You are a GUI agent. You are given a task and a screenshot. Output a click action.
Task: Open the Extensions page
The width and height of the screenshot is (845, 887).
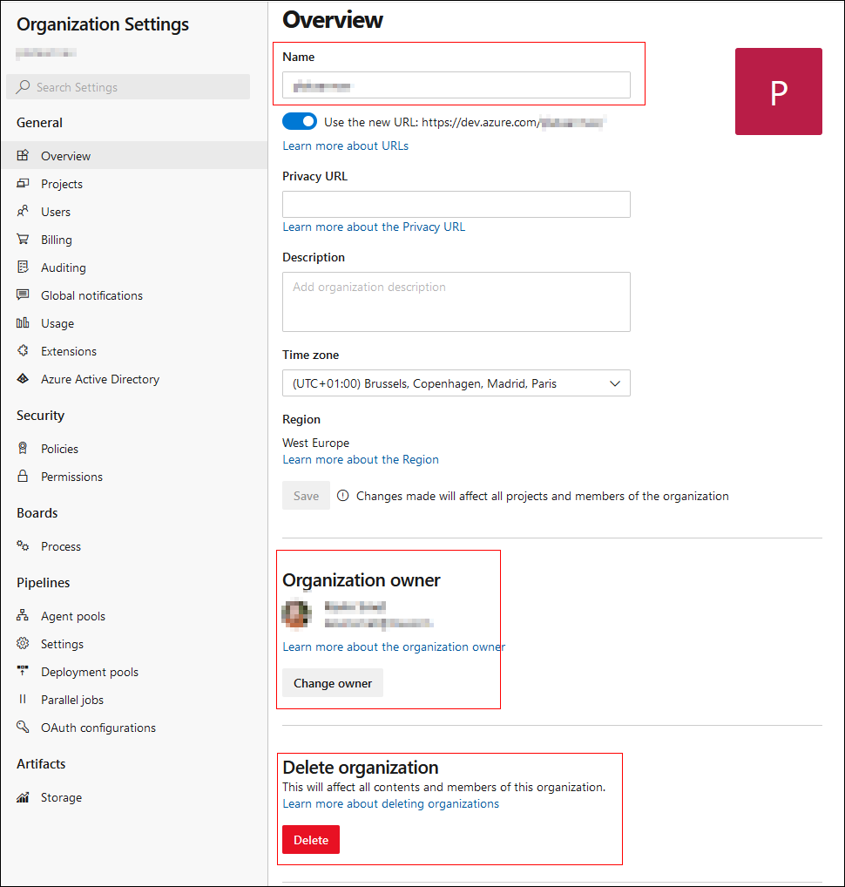(x=134, y=351)
